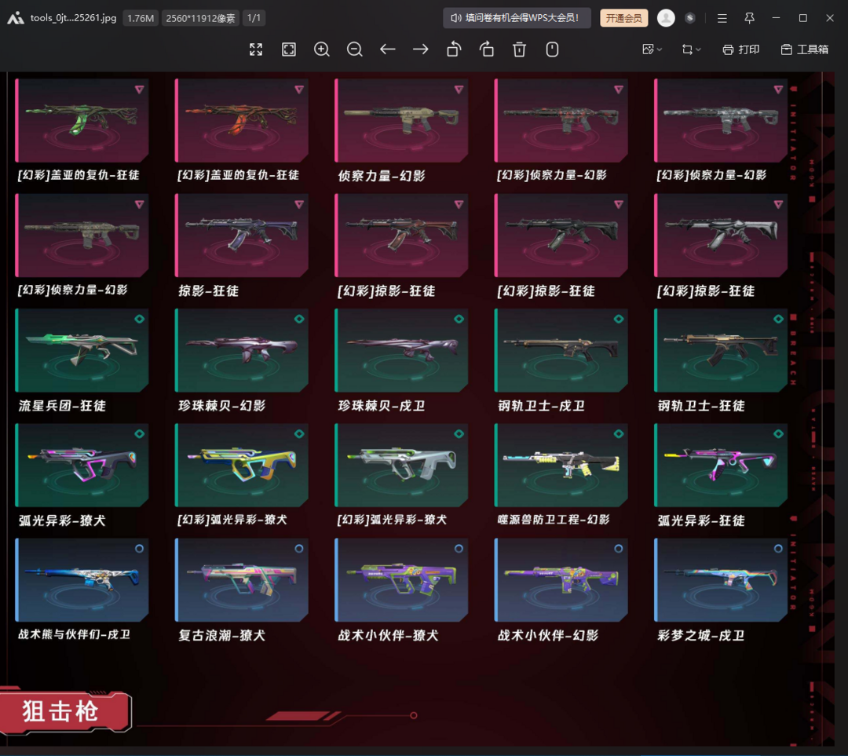The image size is (848, 756).
Task: Select the 噬源兽防卫工程-幻影 gun card image
Action: coord(561,465)
